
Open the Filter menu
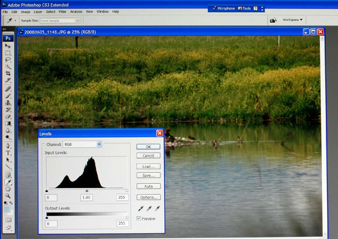point(63,11)
